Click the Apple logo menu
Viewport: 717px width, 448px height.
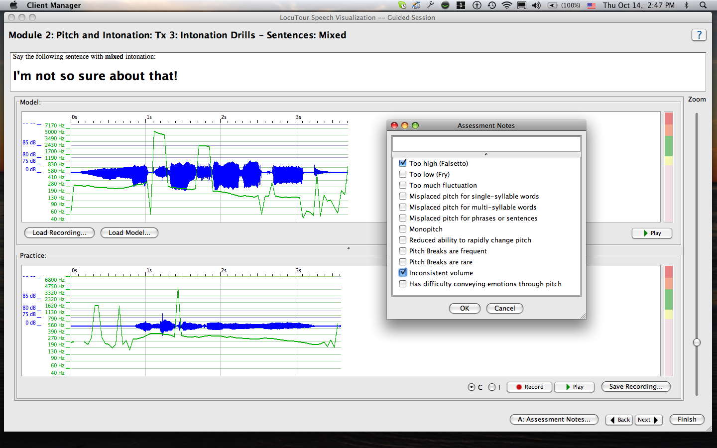(x=13, y=5)
